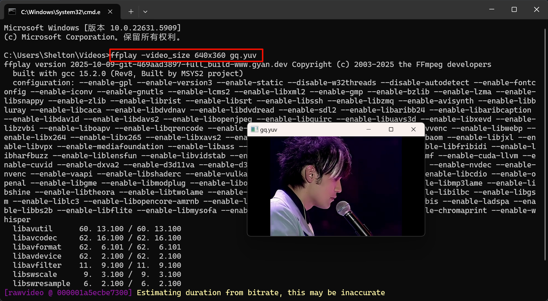The width and height of the screenshot is (548, 301).
Task: Expand the terminal profile dropdown chevron
Action: (x=145, y=12)
